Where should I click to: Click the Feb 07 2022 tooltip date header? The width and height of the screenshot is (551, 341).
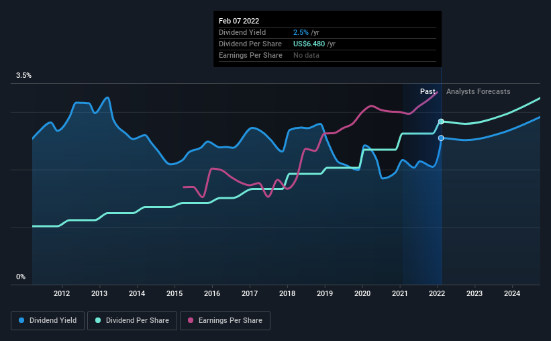coord(239,21)
